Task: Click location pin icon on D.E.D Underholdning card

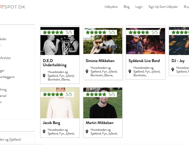Action: pos(44,76)
